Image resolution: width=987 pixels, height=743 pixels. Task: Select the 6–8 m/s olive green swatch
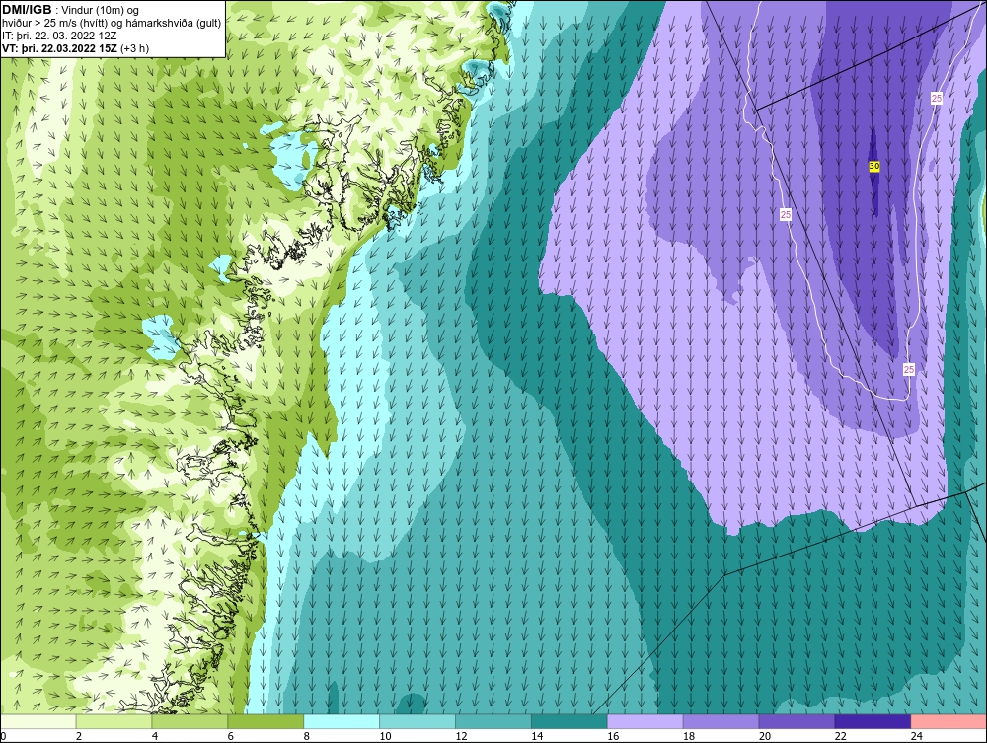[265, 721]
